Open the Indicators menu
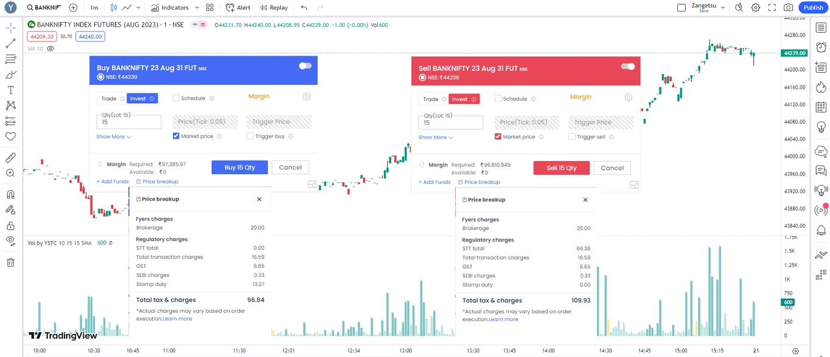Image resolution: width=830 pixels, height=357 pixels. [170, 7]
